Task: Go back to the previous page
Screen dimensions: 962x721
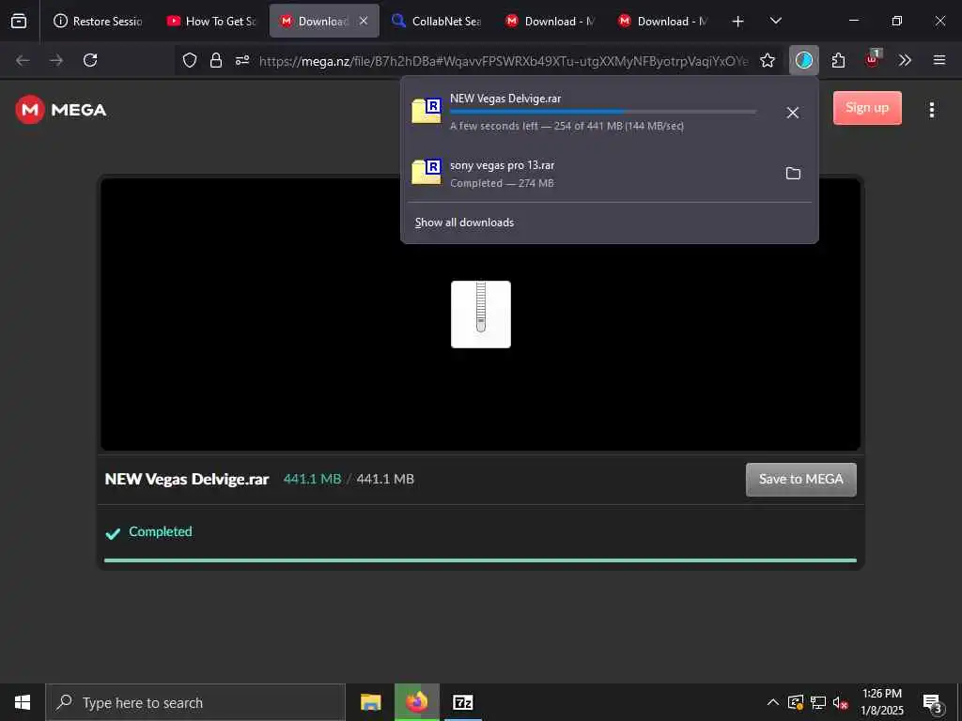Action: [23, 60]
